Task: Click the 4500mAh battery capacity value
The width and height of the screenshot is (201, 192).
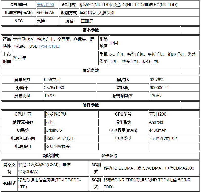Action: pos(46,13)
